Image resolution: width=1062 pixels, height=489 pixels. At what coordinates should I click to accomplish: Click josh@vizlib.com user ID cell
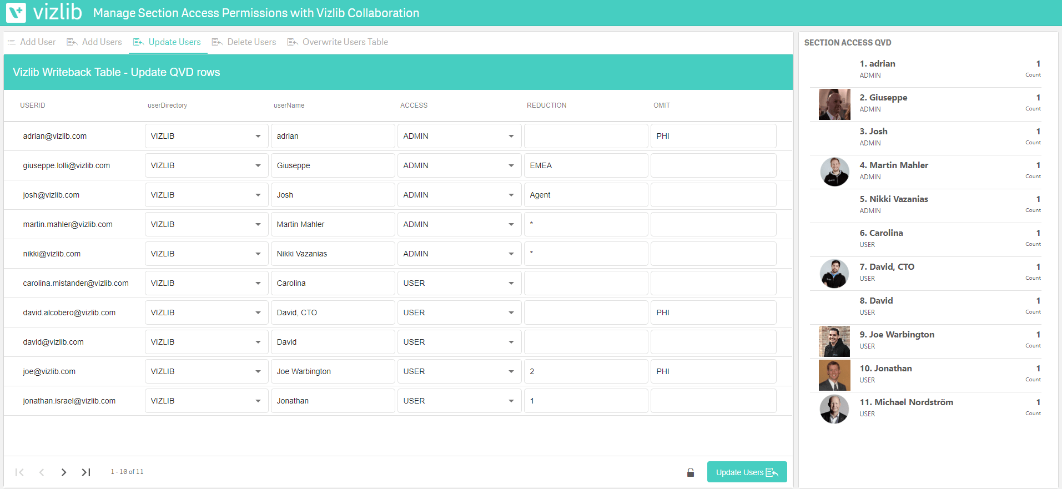coord(51,195)
